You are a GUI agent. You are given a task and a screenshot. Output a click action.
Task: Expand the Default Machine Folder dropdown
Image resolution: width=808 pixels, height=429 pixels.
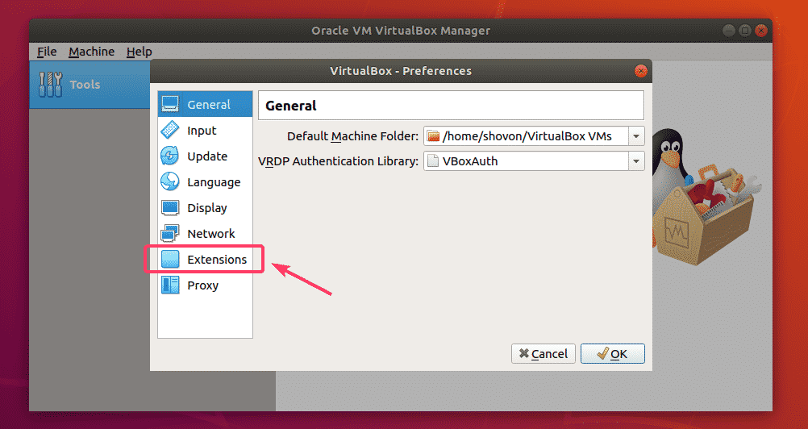tap(637, 136)
